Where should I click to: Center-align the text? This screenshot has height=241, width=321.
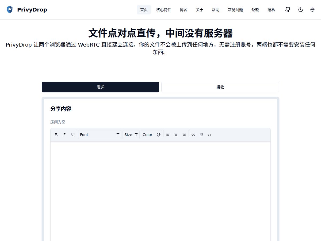coord(176,135)
